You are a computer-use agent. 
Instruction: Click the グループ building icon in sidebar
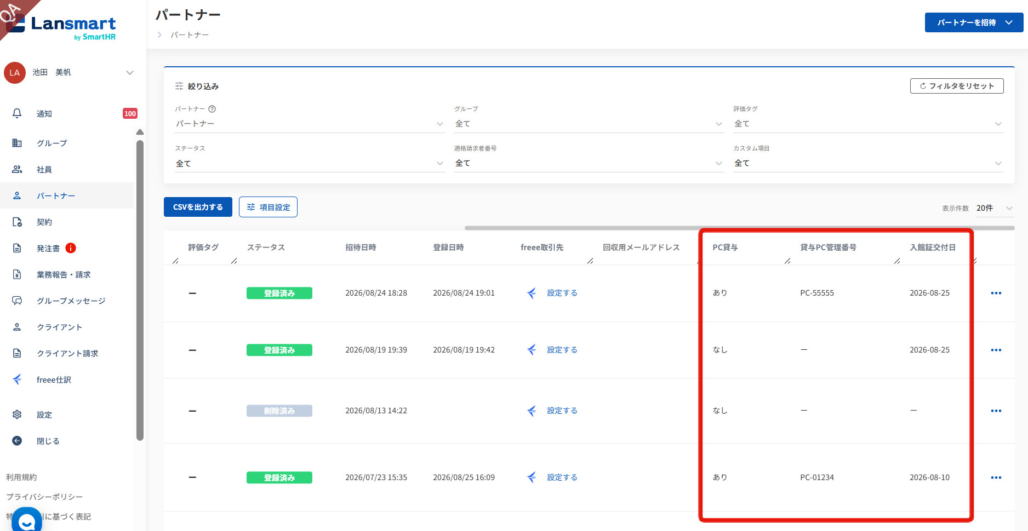click(17, 143)
